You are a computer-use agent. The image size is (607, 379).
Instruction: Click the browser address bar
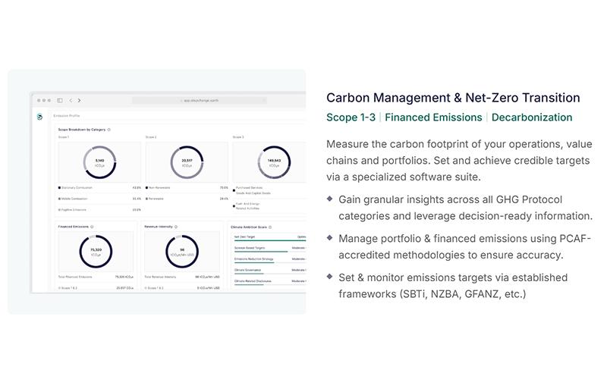coord(200,101)
